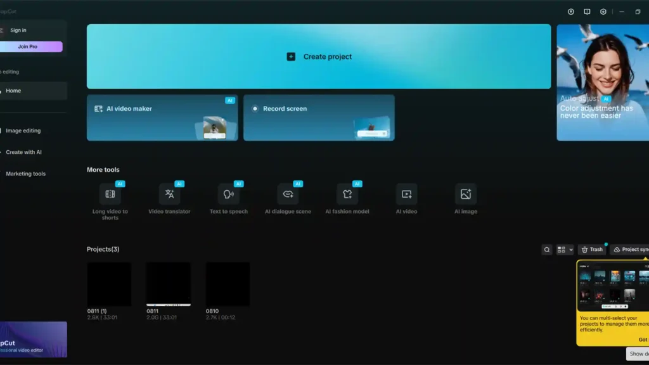Search projects with the magnifier icon
This screenshot has height=365, width=649.
click(x=547, y=250)
